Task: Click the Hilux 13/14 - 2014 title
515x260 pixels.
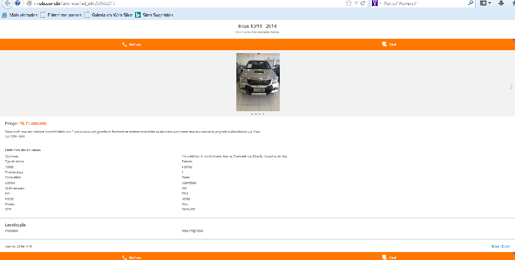Action: (x=257, y=26)
